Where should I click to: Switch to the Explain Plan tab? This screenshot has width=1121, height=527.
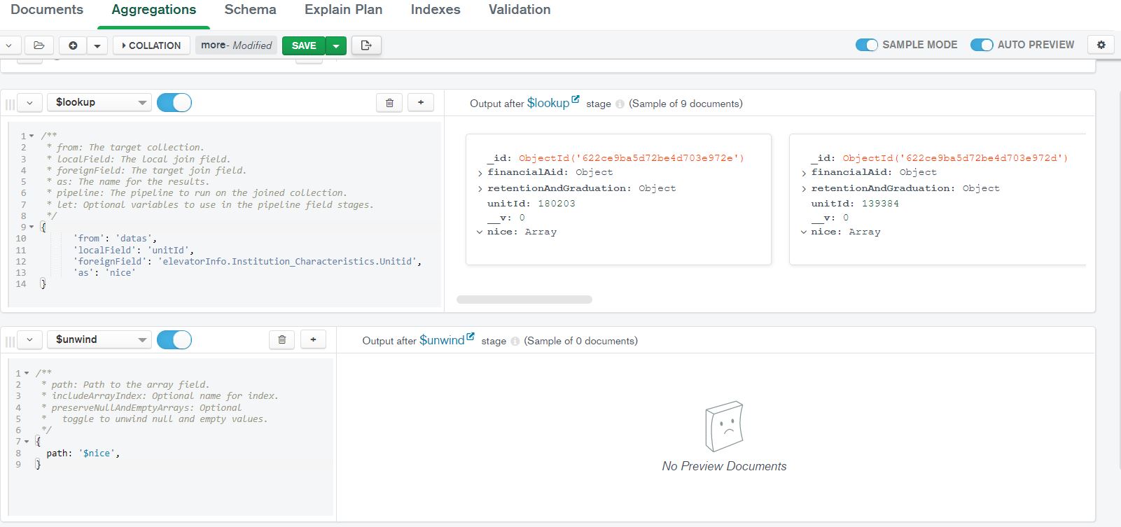pos(343,10)
